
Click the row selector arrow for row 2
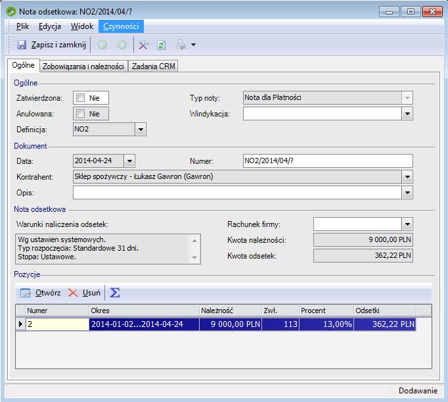20,324
